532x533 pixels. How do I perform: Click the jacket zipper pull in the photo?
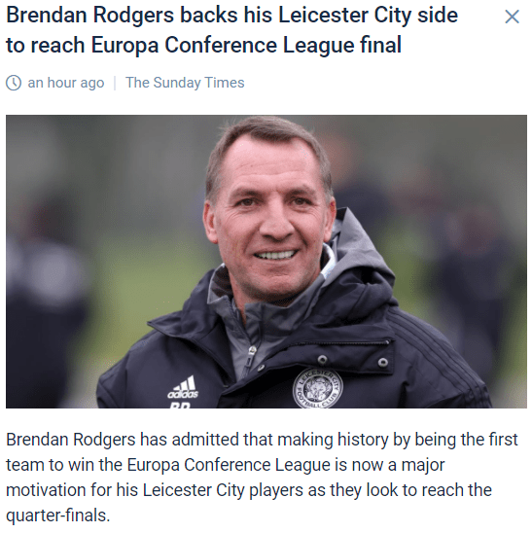point(252,350)
